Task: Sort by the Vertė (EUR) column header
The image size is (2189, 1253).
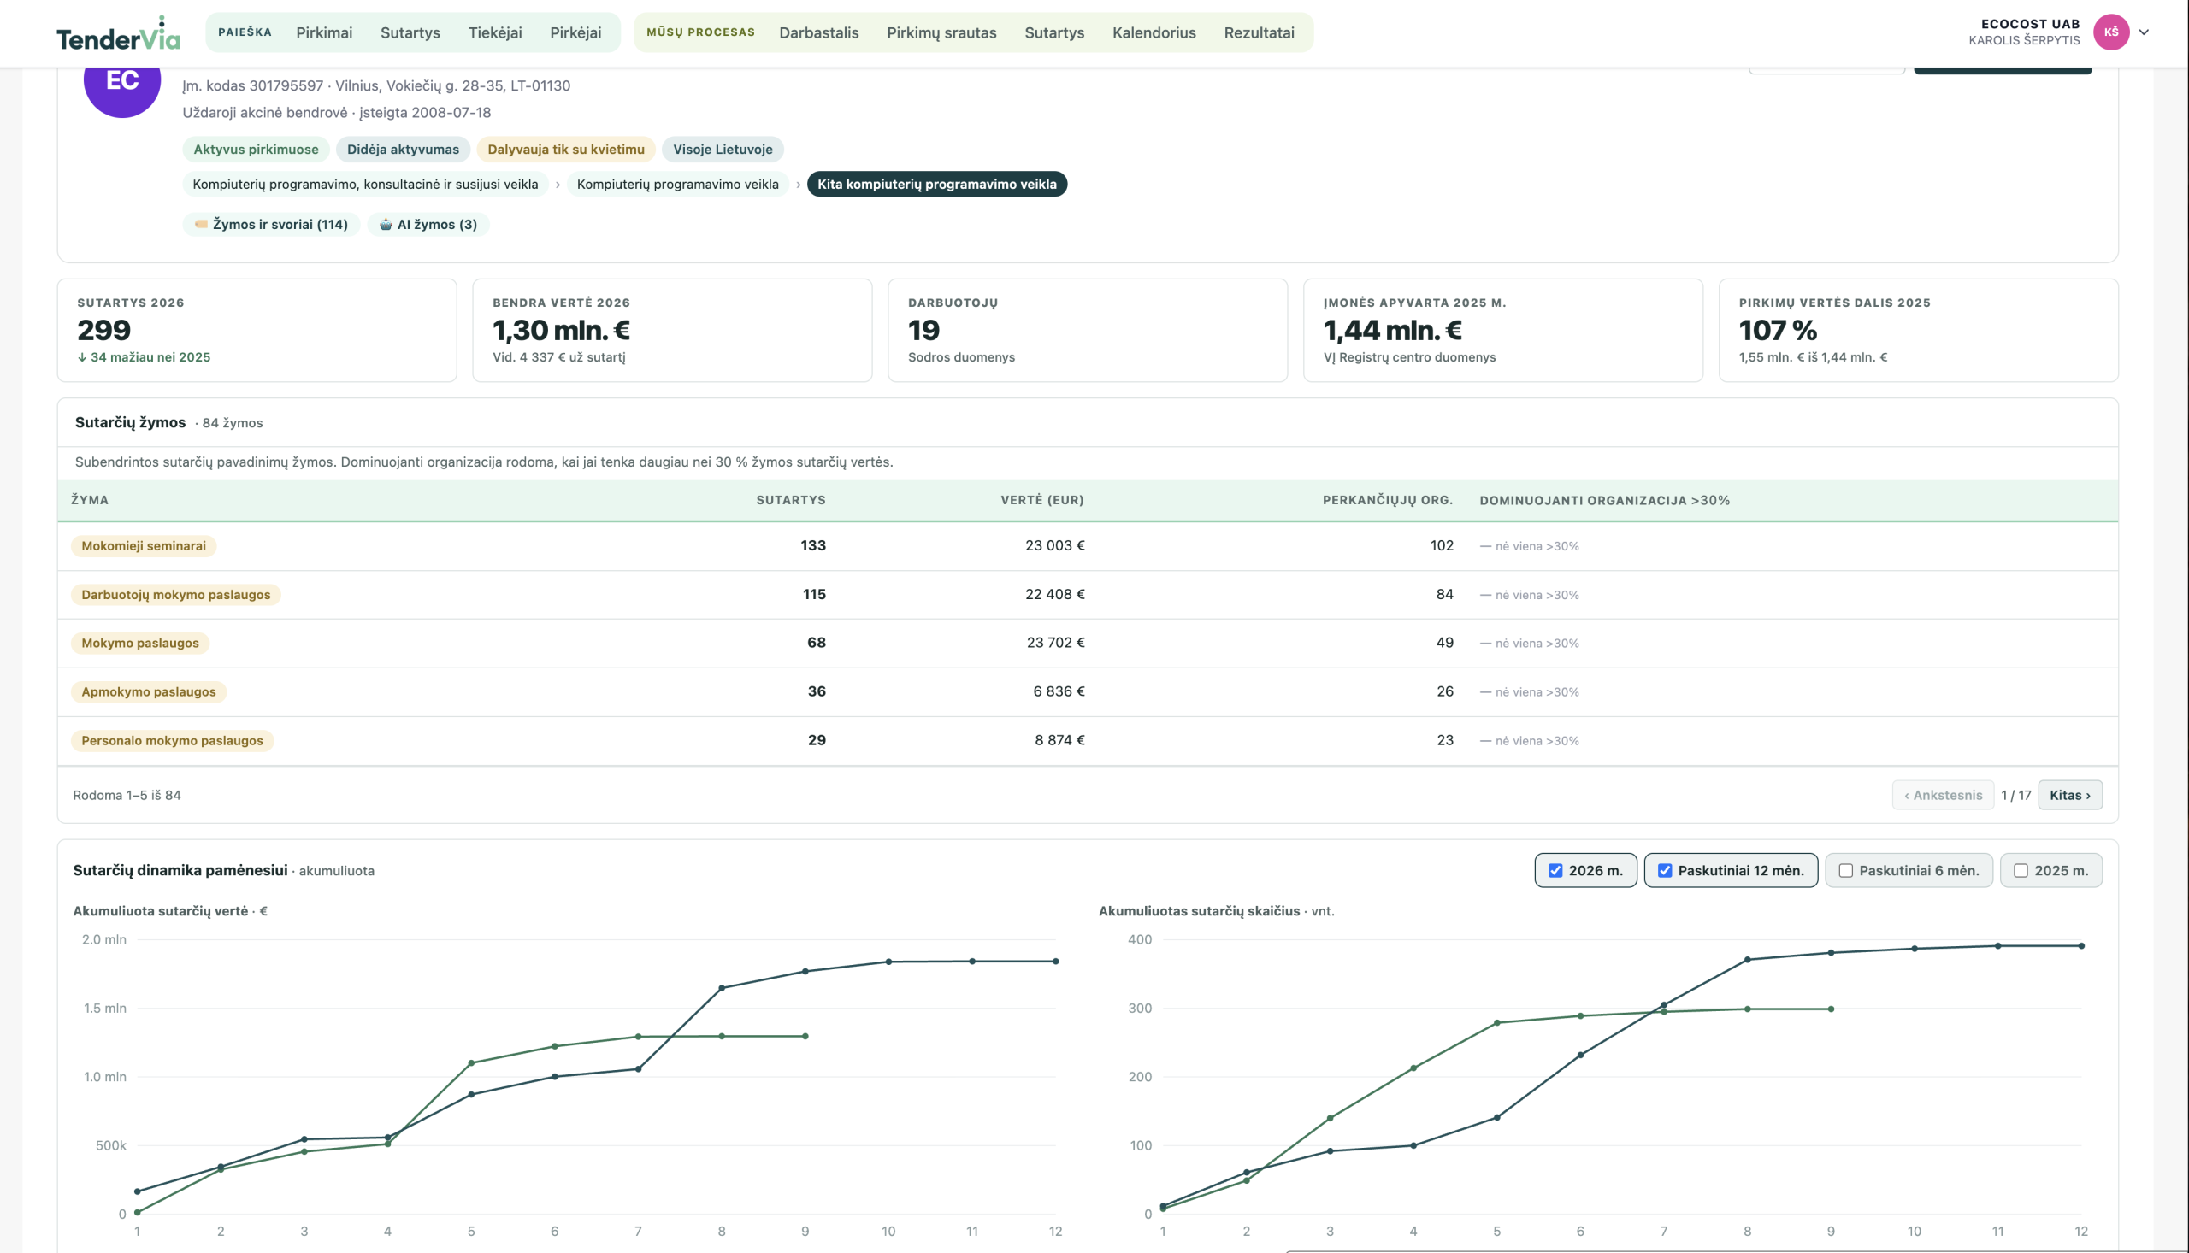Action: (x=1041, y=500)
